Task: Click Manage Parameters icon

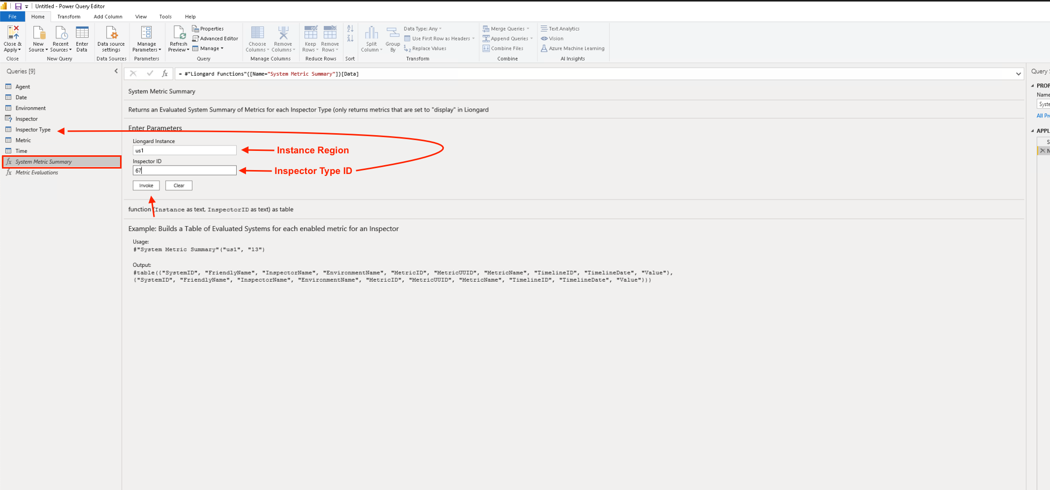Action: pyautogui.click(x=147, y=32)
